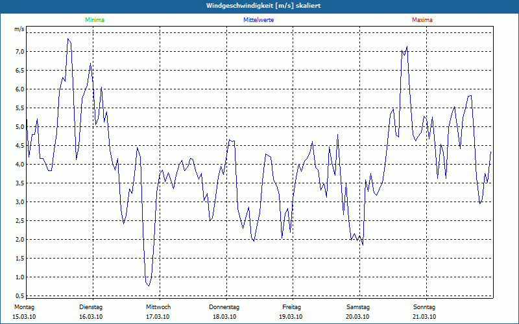Click the Samstag day label

click(x=358, y=307)
